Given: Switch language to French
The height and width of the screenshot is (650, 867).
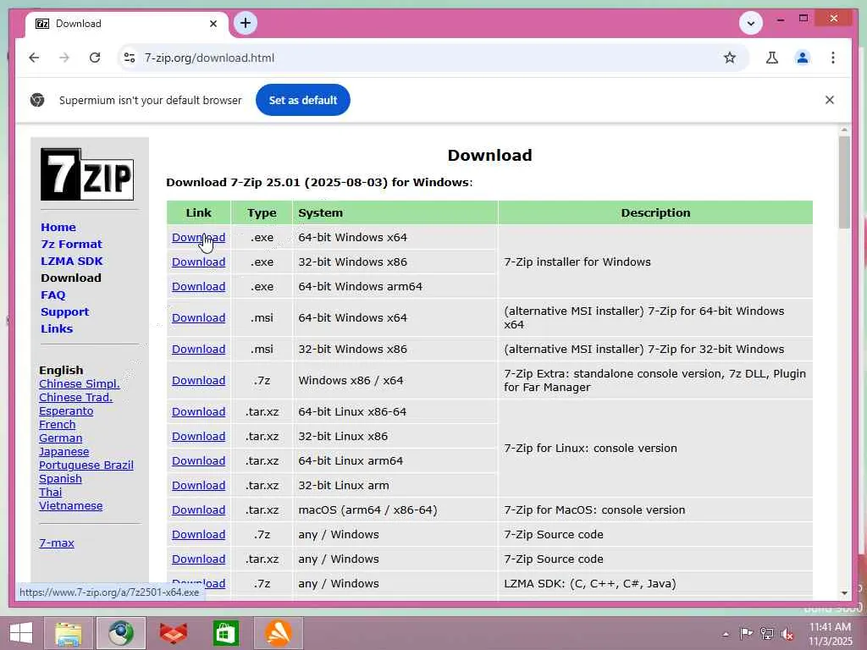Looking at the screenshot, I should pyautogui.click(x=57, y=425).
